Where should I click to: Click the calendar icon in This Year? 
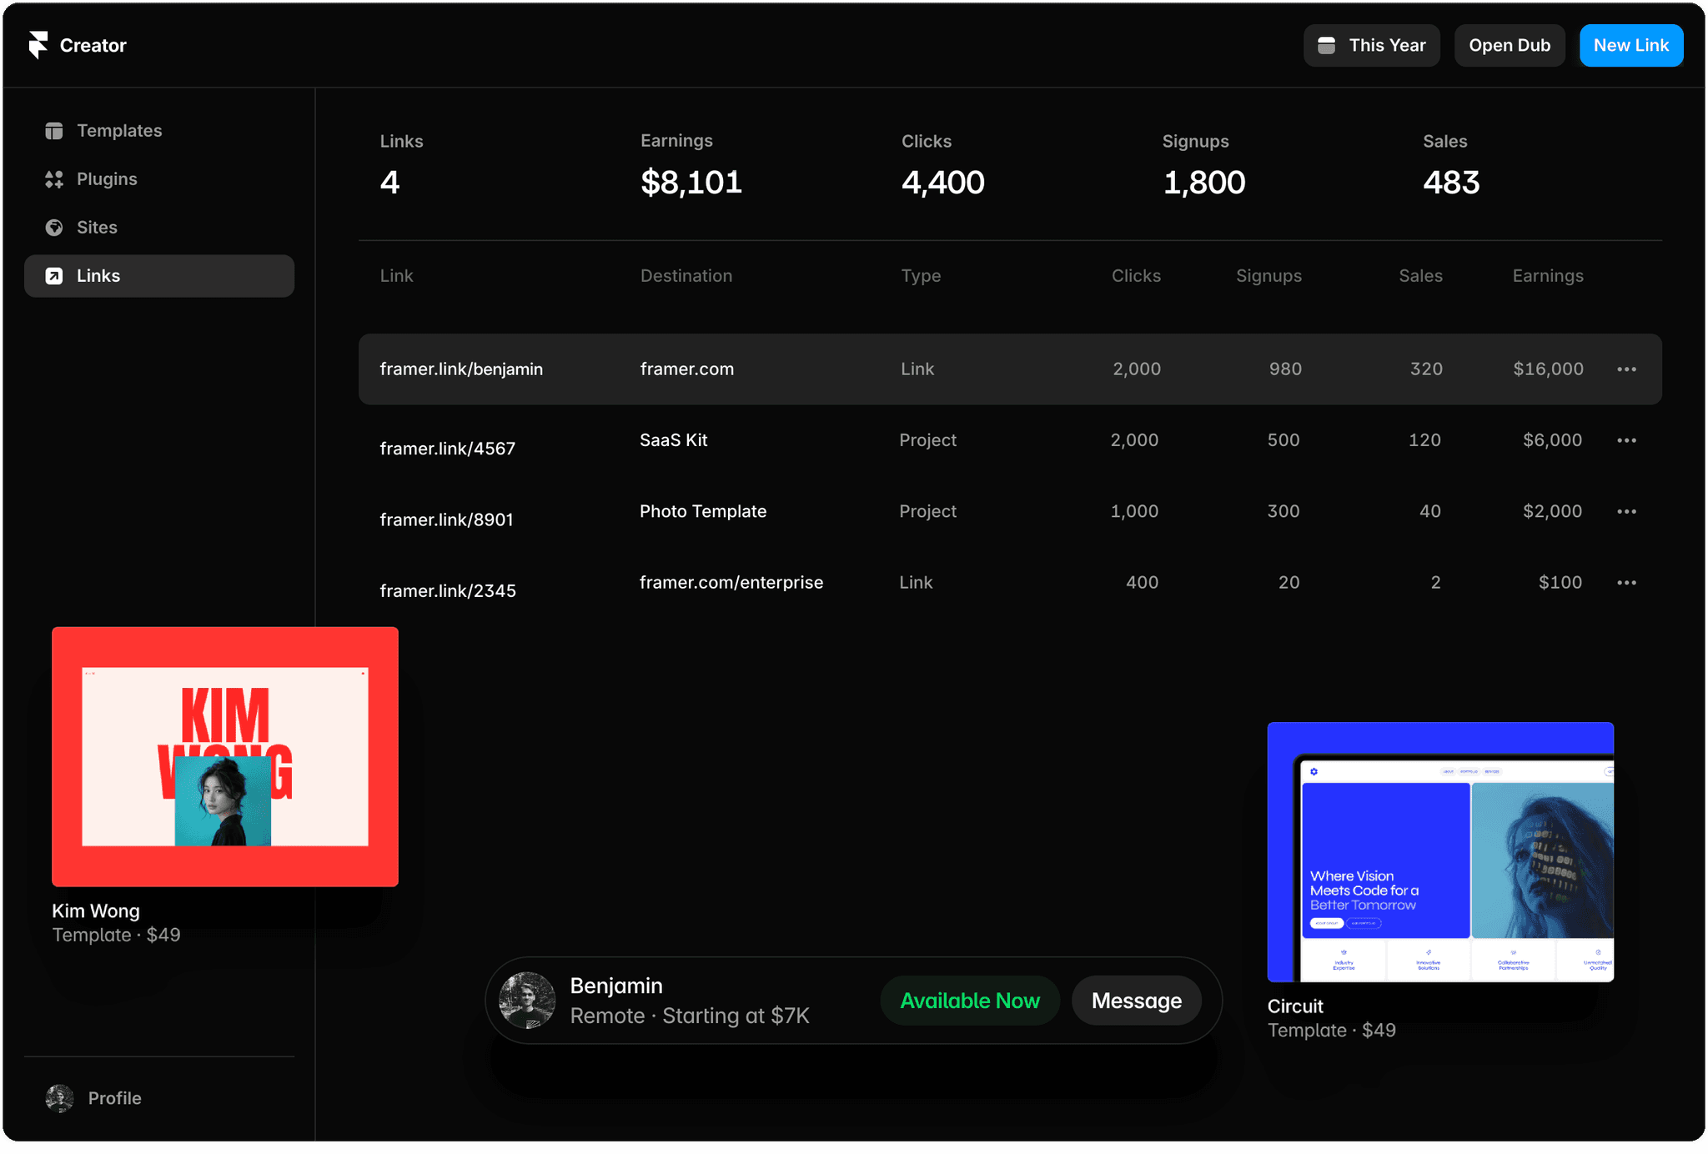(1326, 46)
